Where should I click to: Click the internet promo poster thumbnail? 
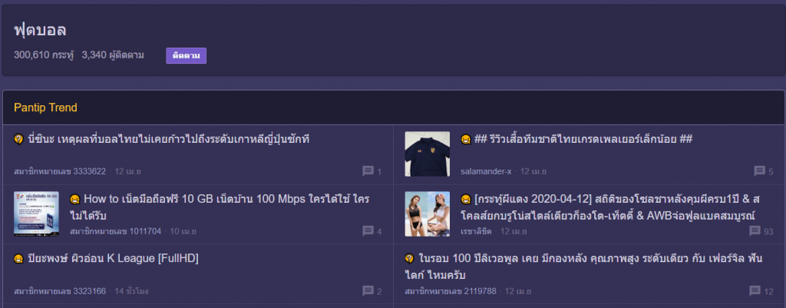coord(37,214)
